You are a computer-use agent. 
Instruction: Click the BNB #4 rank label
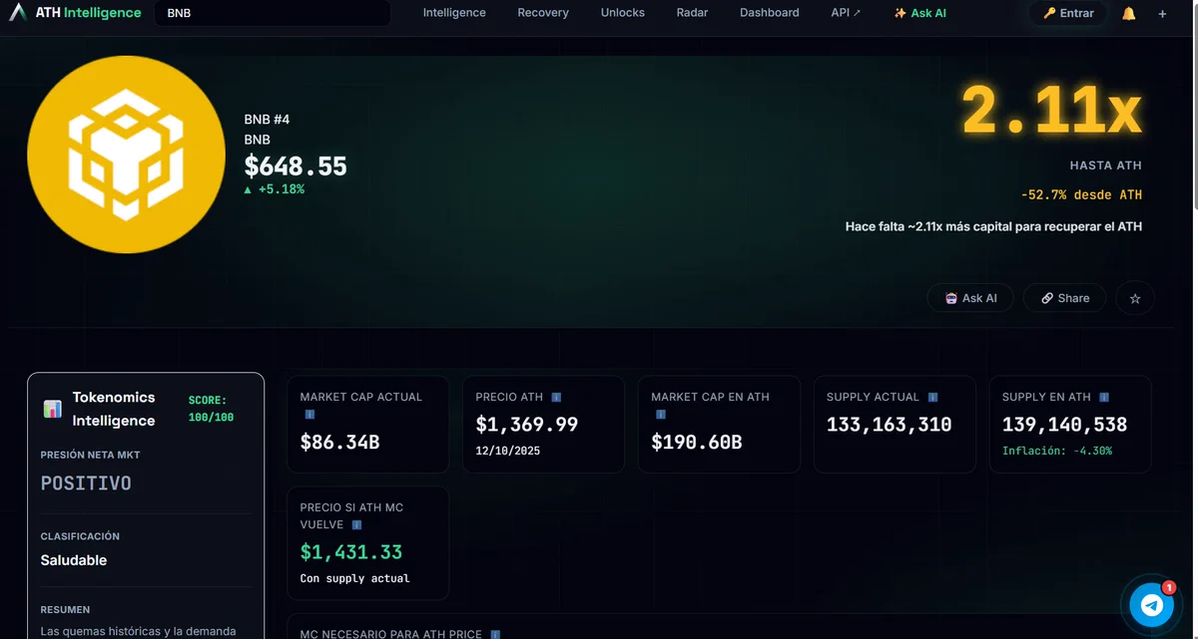[267, 120]
